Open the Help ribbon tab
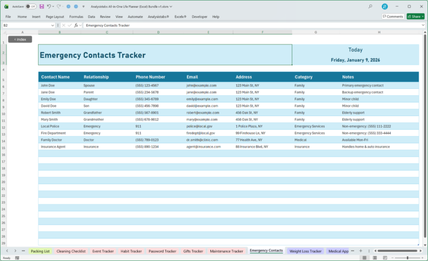The image size is (428, 261). click(x=216, y=17)
